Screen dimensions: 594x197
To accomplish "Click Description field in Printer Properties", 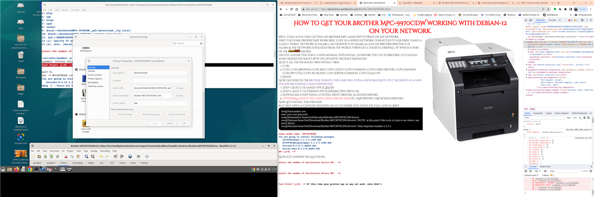I will pyautogui.click(x=159, y=73).
